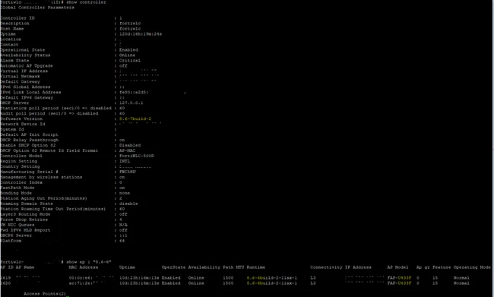This screenshot has height=297, width=494.
Task: Select the 'Alarm State' label
Action: point(14,61)
